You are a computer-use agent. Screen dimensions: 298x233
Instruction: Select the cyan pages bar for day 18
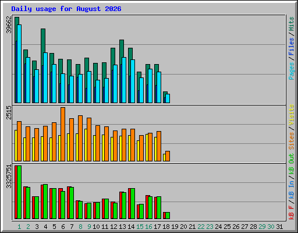(168, 98)
